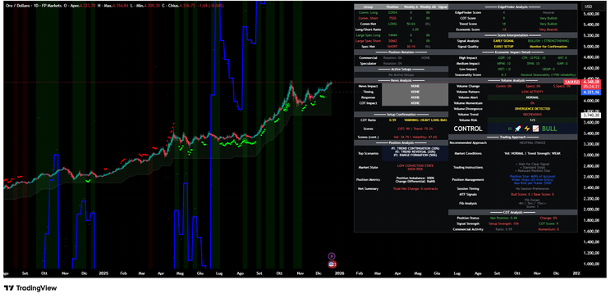Click the Oro / Dollaro symbol title
Image resolution: width=610 pixels, height=298 pixels.
click(19, 7)
